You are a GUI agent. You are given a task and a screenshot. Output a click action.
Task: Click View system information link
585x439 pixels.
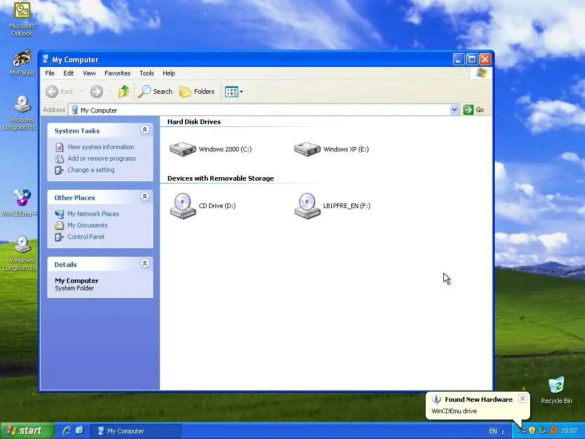101,147
